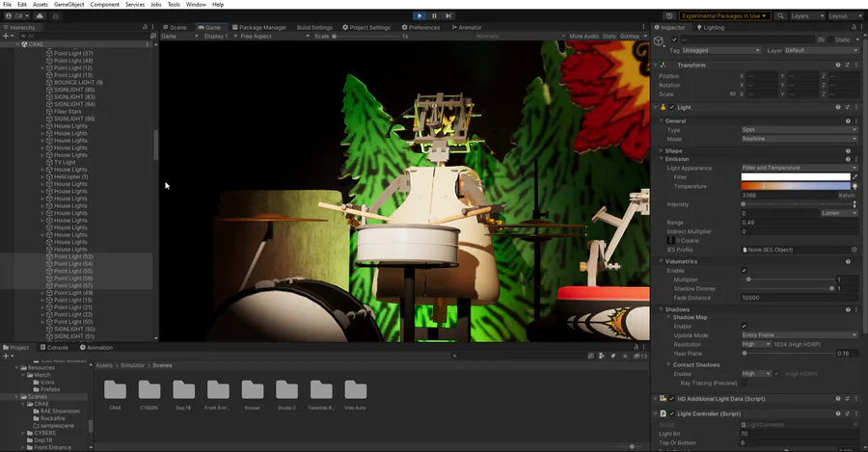Toggle the Mute Audio button
The image size is (868, 452).
click(584, 37)
